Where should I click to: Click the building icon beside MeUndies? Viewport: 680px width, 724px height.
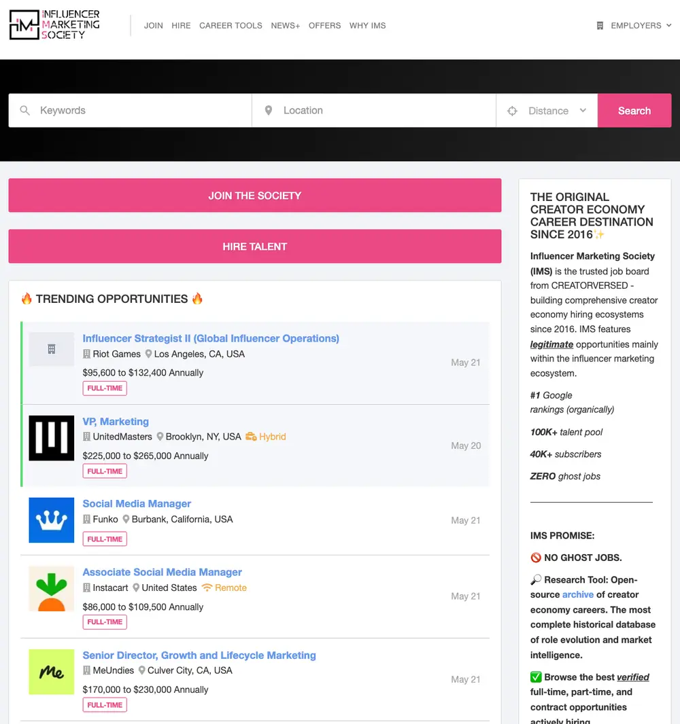(86, 670)
